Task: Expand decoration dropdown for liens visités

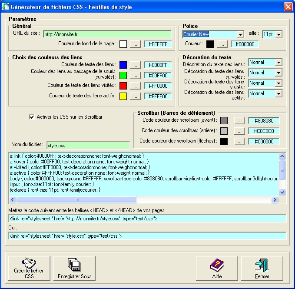Action: 278,83
